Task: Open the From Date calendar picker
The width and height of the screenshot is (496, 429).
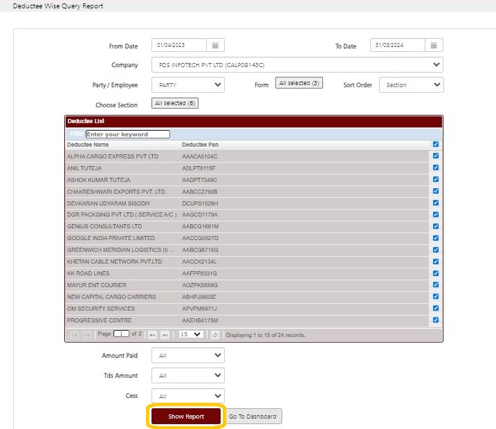Action: coord(215,45)
